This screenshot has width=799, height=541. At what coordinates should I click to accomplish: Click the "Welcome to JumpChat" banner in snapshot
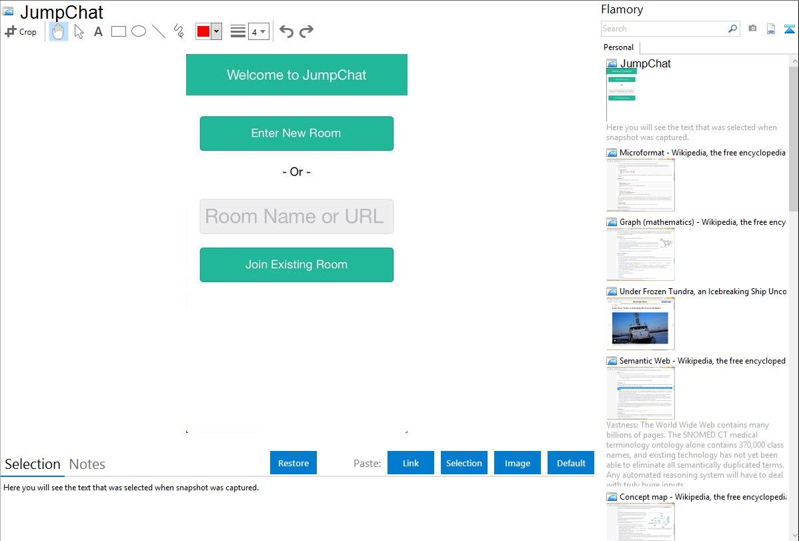coord(297,75)
